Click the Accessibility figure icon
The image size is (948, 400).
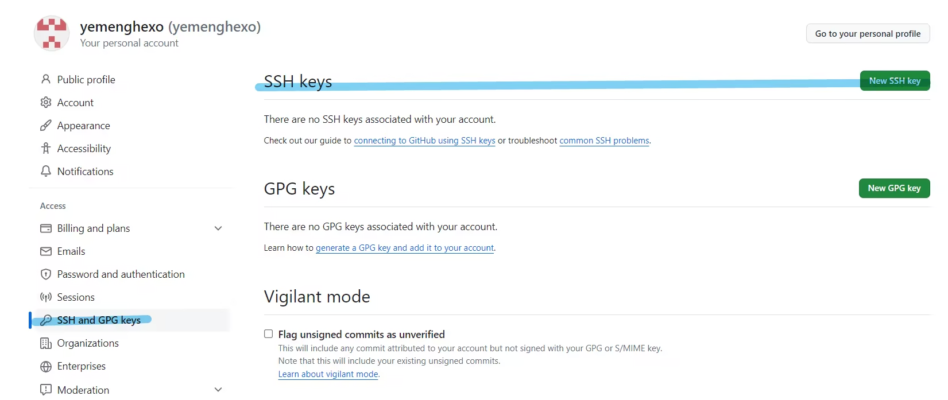pyautogui.click(x=46, y=148)
